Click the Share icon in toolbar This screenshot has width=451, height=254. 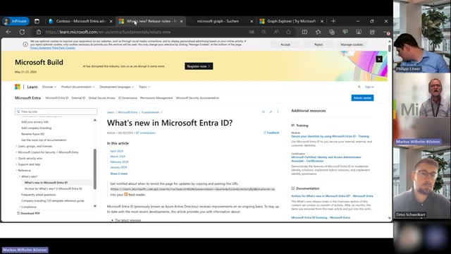click(x=372, y=32)
